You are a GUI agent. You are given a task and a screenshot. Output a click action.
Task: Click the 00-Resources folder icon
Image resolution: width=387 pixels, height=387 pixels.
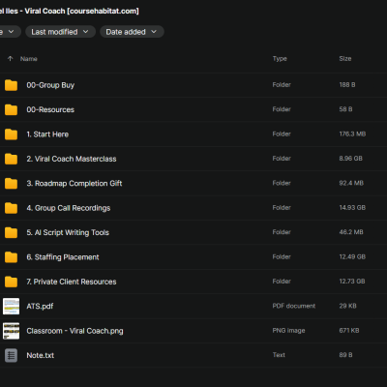pos(11,109)
